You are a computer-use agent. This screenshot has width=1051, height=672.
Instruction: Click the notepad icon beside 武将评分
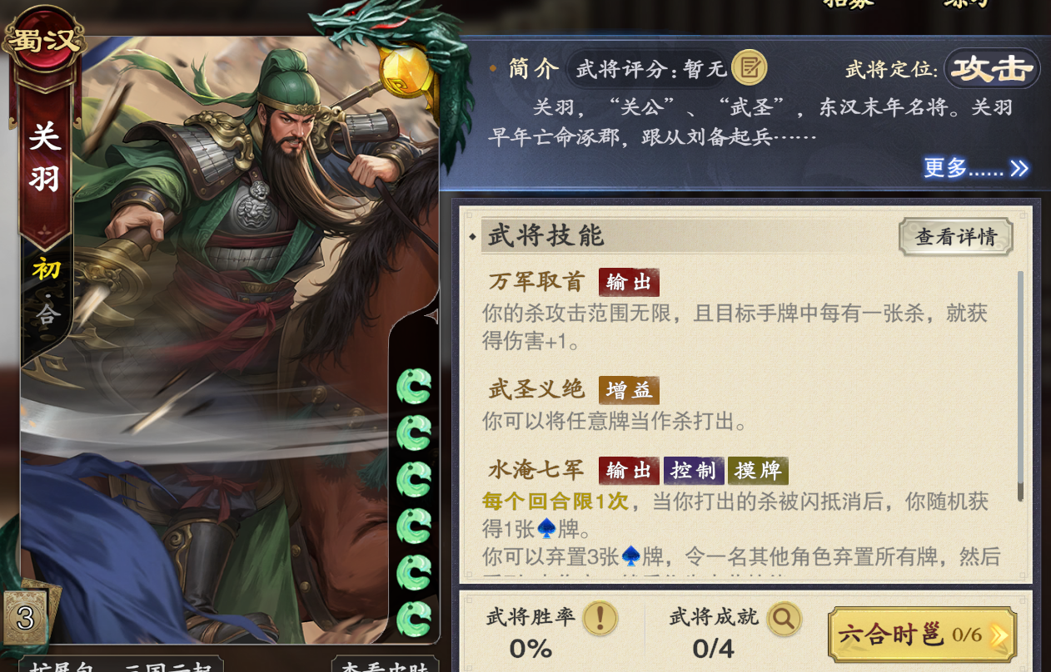point(749,67)
